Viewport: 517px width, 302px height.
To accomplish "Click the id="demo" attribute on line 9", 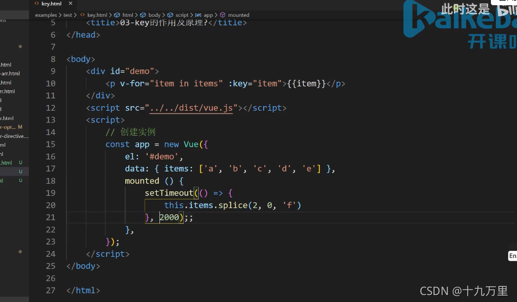I will (x=132, y=71).
